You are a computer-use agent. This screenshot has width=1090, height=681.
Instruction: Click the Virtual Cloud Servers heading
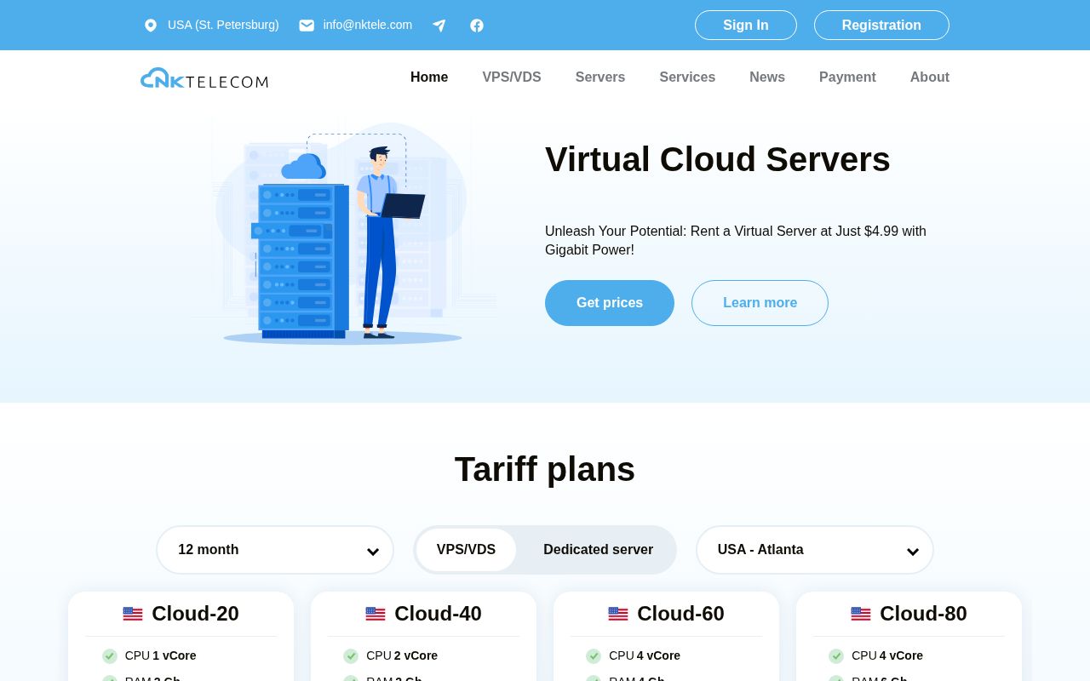tap(718, 159)
